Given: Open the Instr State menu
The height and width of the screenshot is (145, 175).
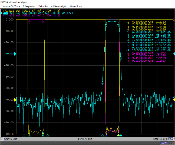Looking at the screenshot, I should (x=75, y=6).
